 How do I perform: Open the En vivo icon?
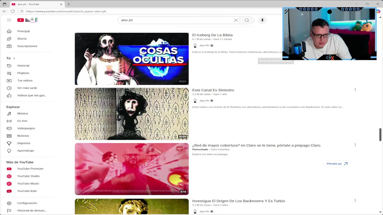point(9,121)
